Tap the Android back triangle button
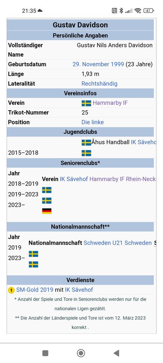This screenshot has height=363, width=163. (117, 353)
